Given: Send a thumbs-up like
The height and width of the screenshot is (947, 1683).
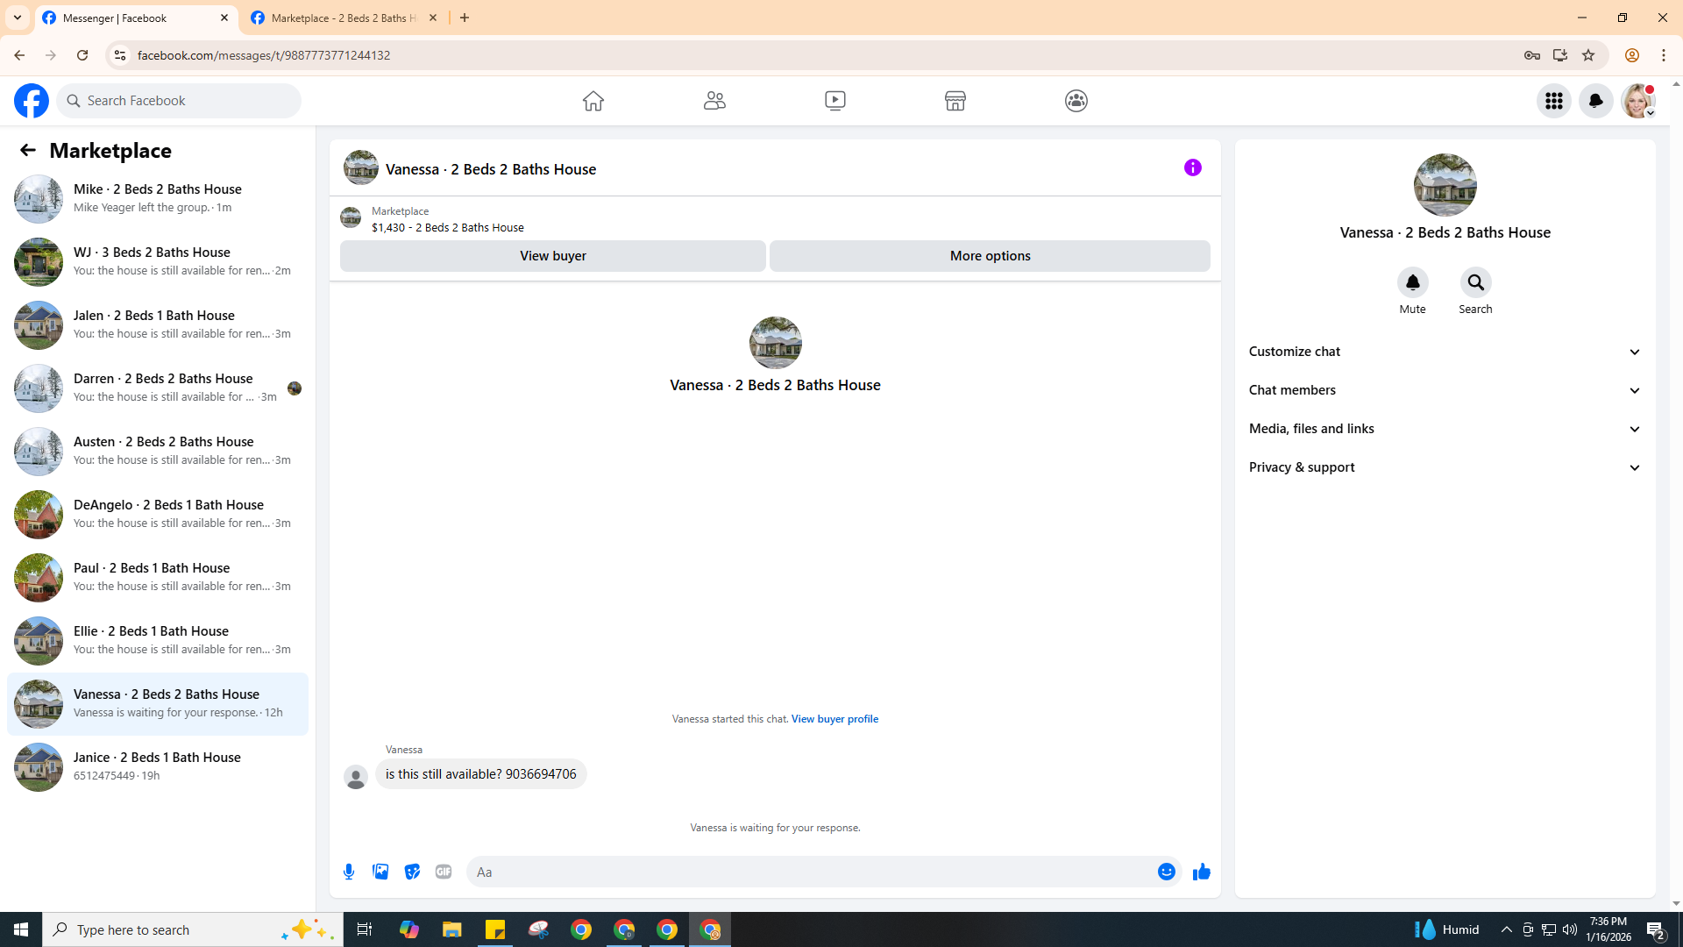Looking at the screenshot, I should pos(1201,872).
